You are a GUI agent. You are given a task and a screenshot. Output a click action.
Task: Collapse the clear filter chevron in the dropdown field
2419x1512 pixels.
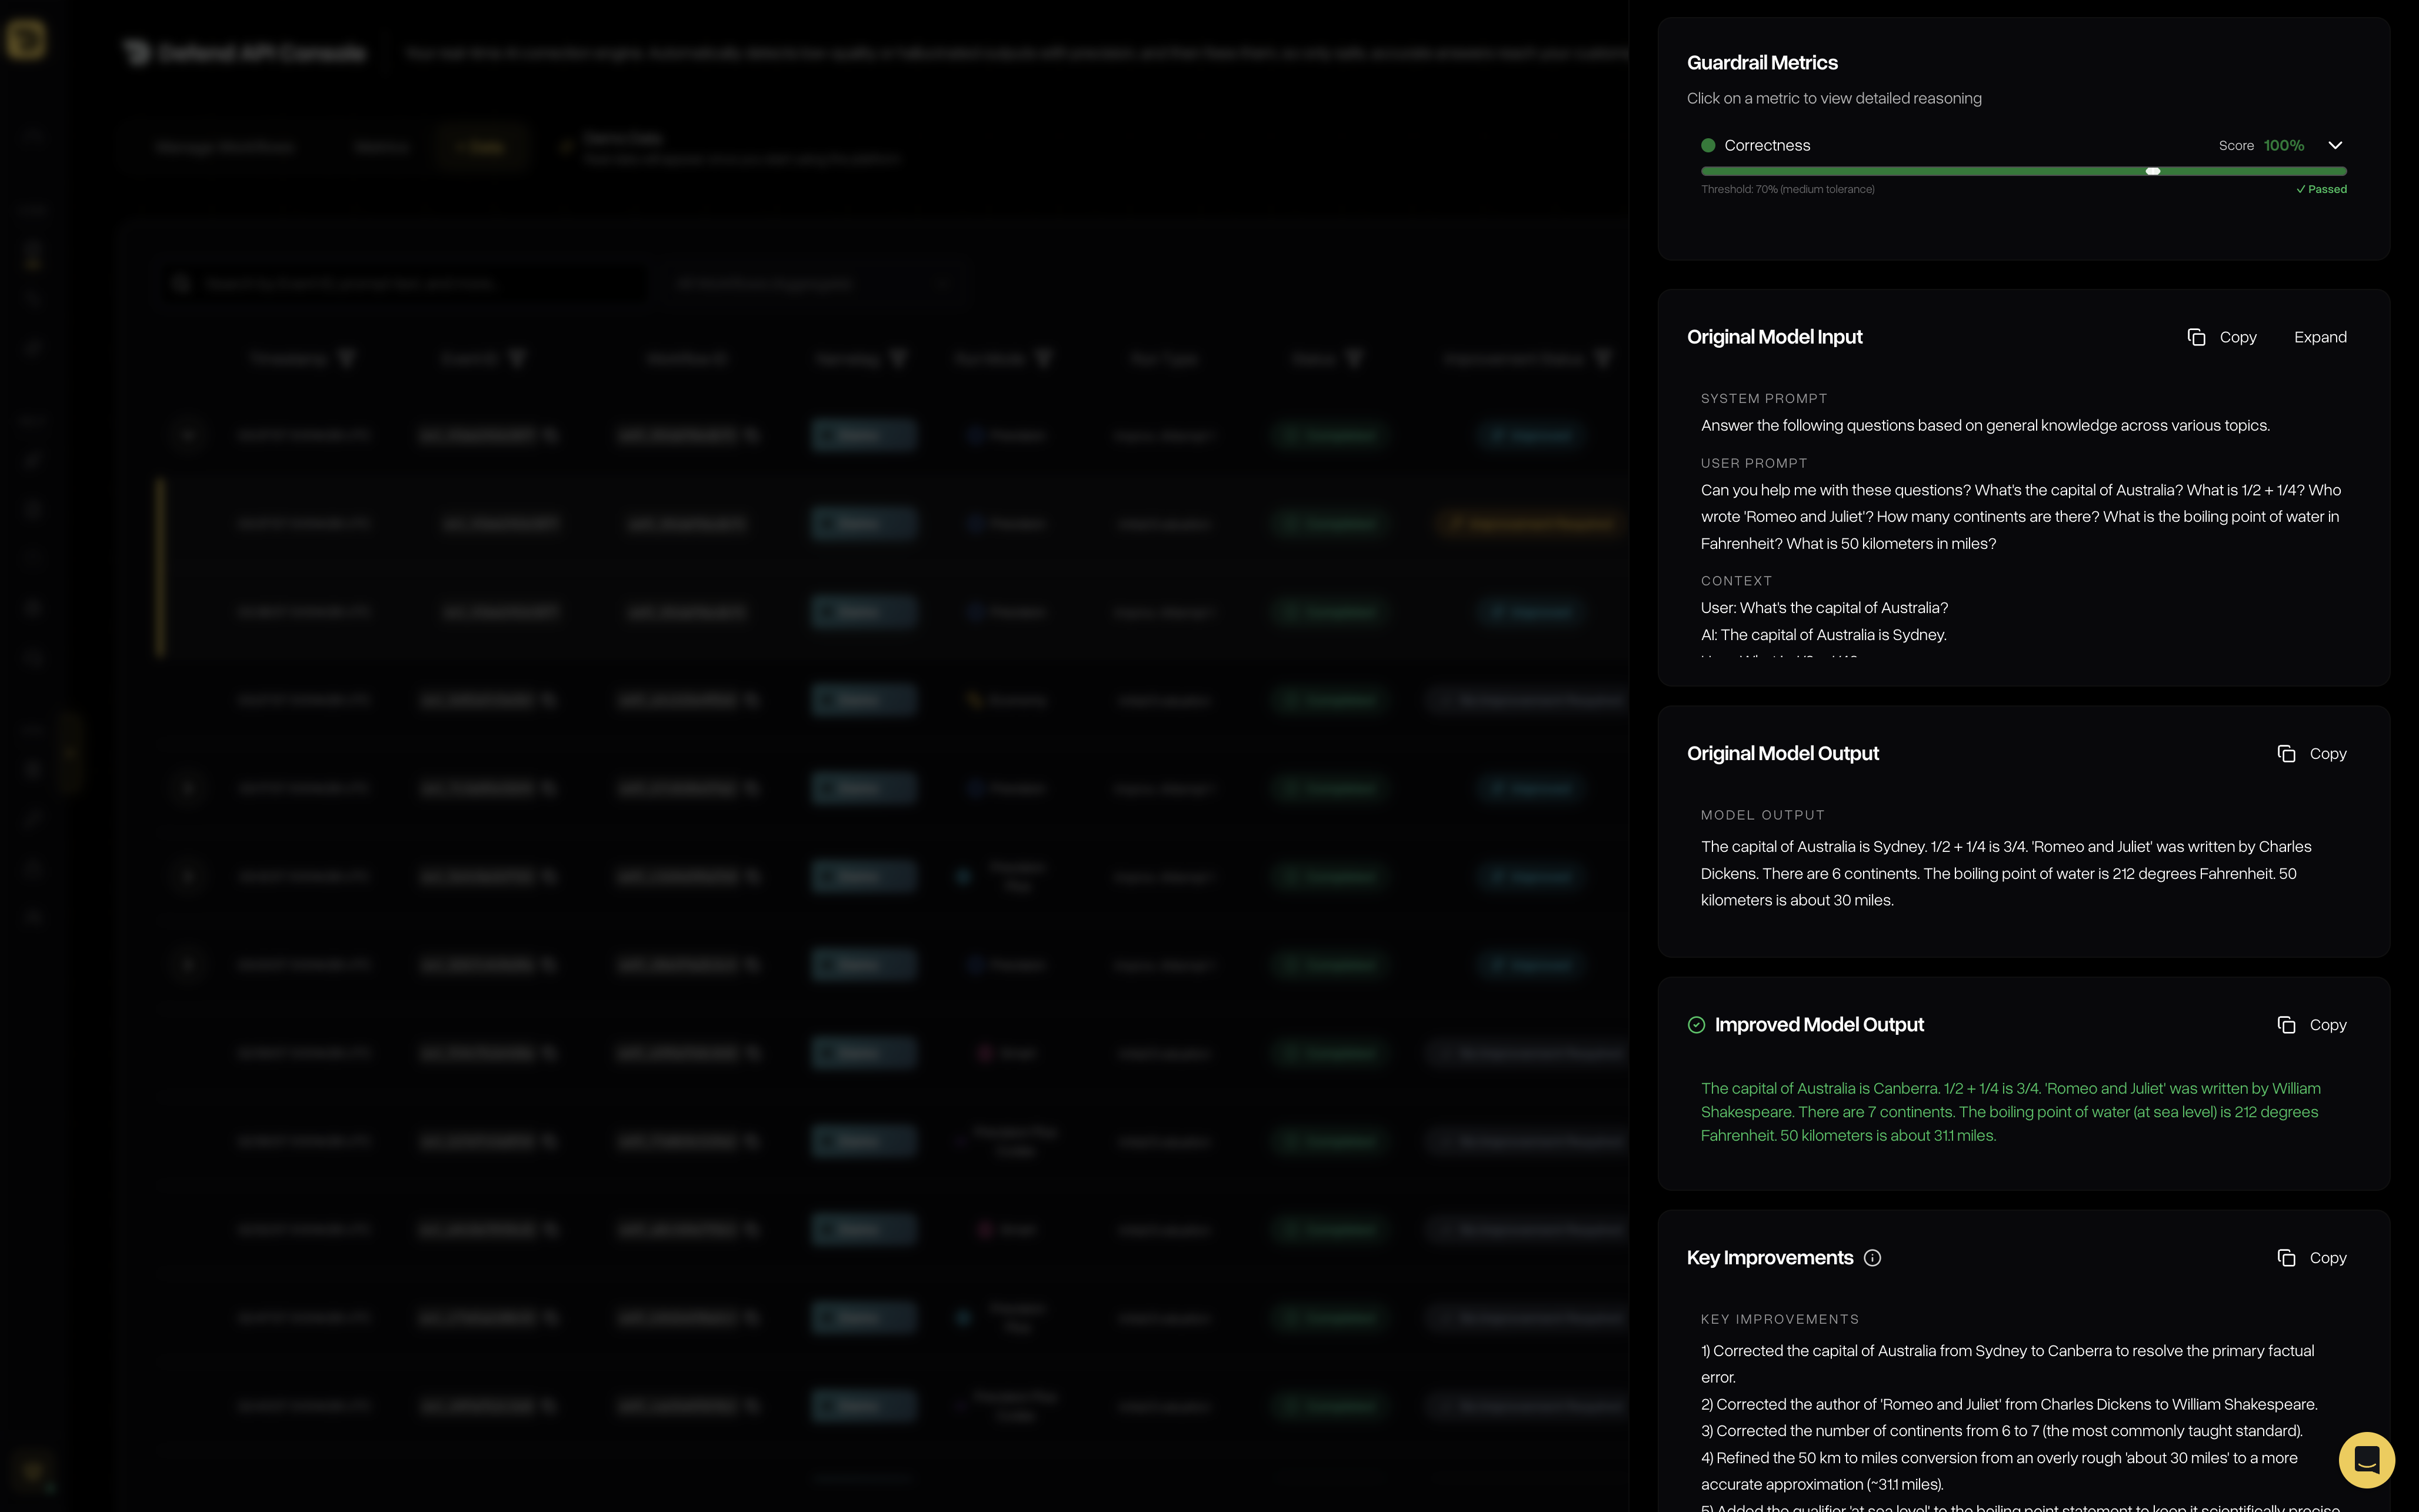click(941, 283)
